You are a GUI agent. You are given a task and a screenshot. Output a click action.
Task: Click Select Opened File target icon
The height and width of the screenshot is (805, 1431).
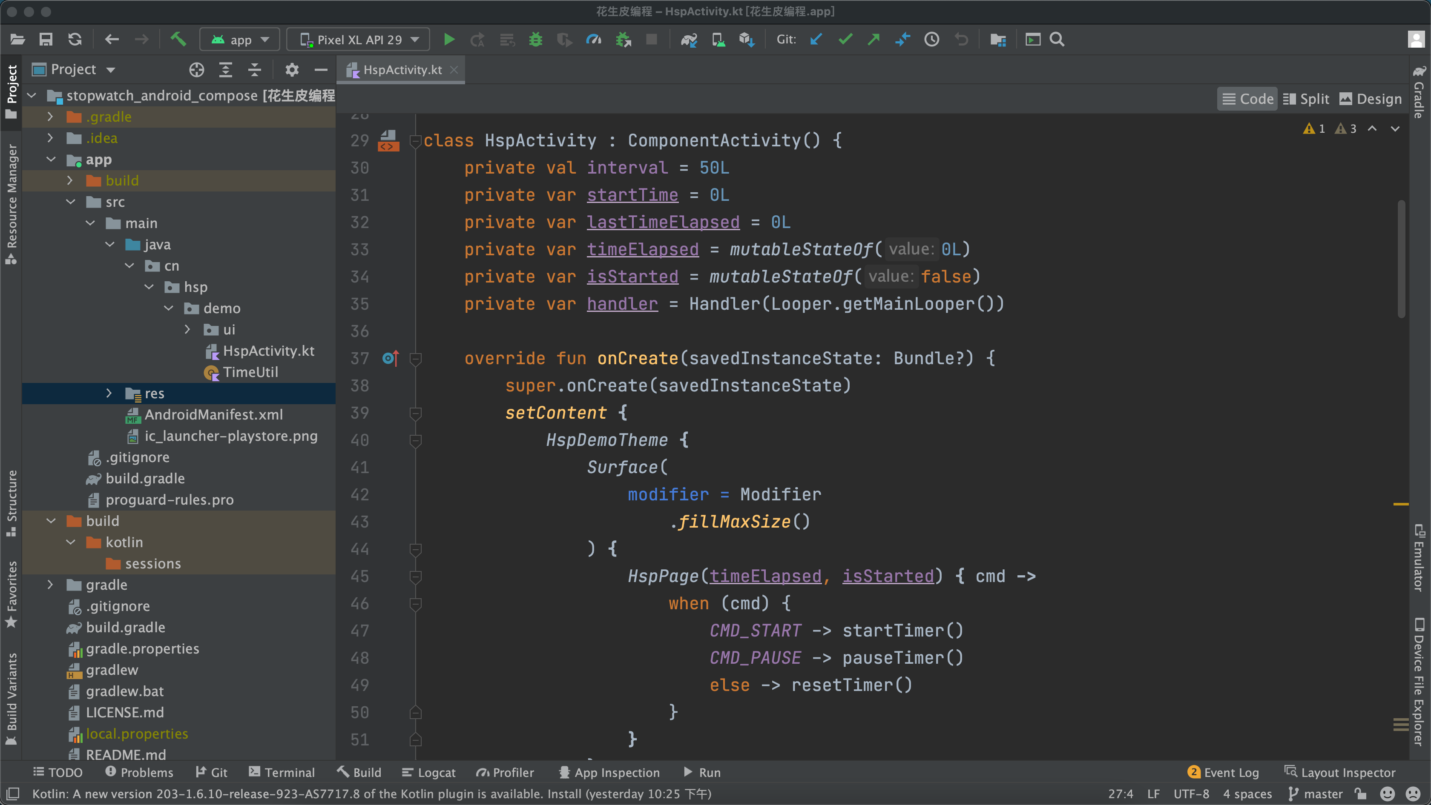click(x=197, y=69)
